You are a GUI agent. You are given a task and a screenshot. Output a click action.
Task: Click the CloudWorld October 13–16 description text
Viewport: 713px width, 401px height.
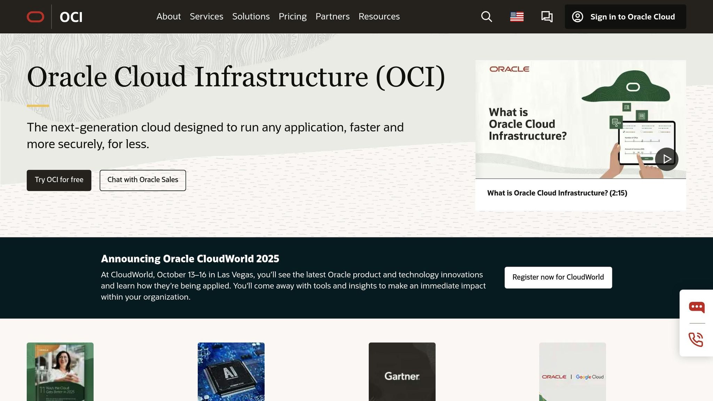click(293, 286)
